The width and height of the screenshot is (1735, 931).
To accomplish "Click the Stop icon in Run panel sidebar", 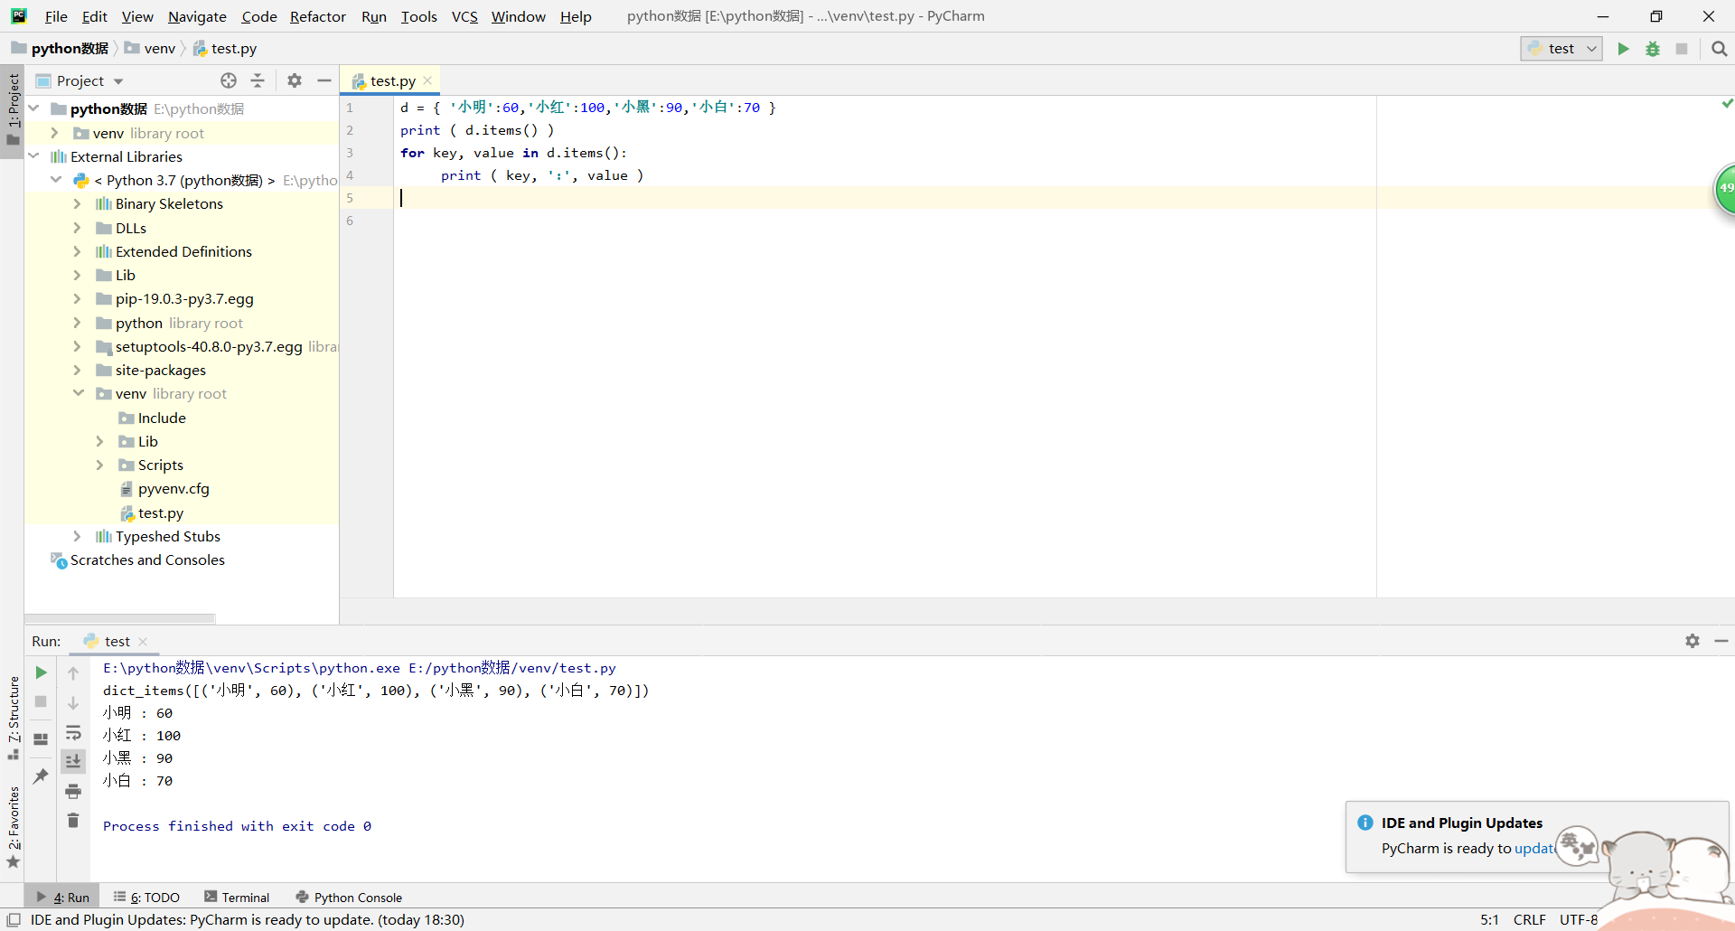I will point(41,701).
